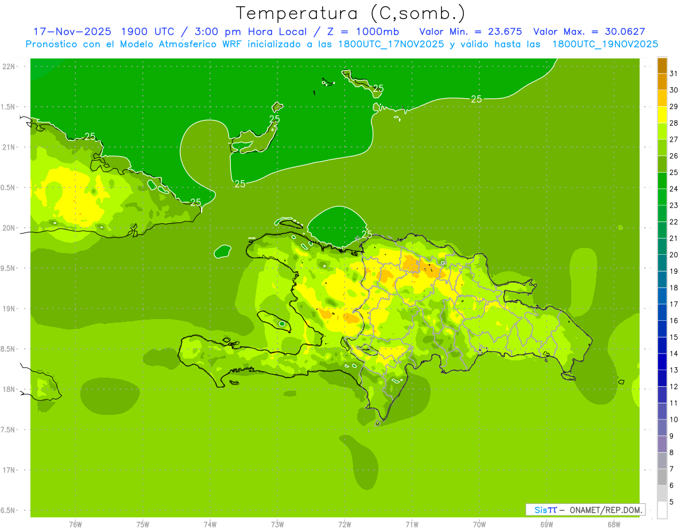Image resolution: width=689 pixels, height=532 pixels.
Task: Click the 'ONAMET/REP.DOM.' credit label
Action: 606,510
